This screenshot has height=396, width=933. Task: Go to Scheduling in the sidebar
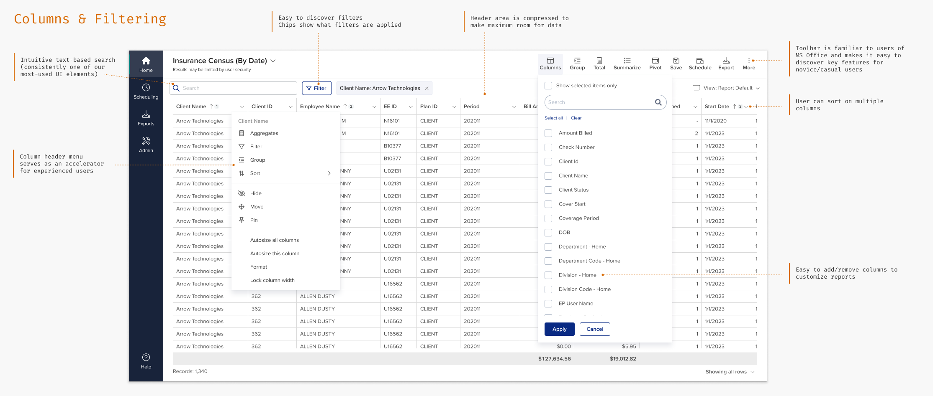click(x=146, y=91)
